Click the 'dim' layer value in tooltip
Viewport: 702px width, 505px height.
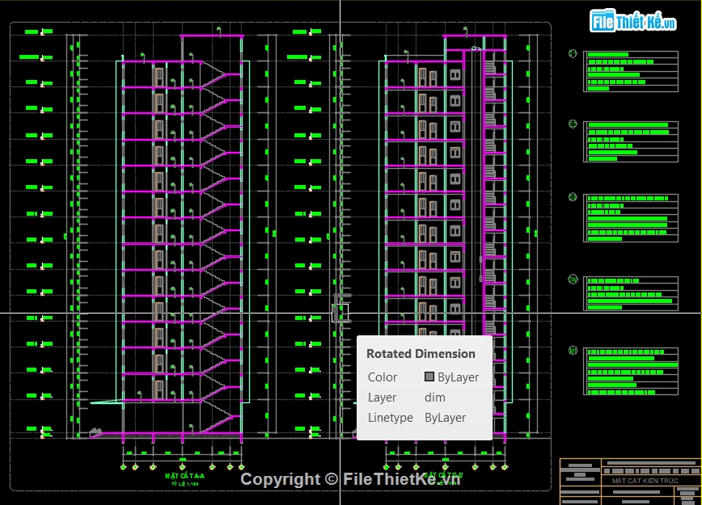coord(435,398)
